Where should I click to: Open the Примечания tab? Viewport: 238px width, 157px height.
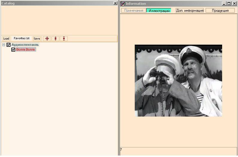click(134, 10)
